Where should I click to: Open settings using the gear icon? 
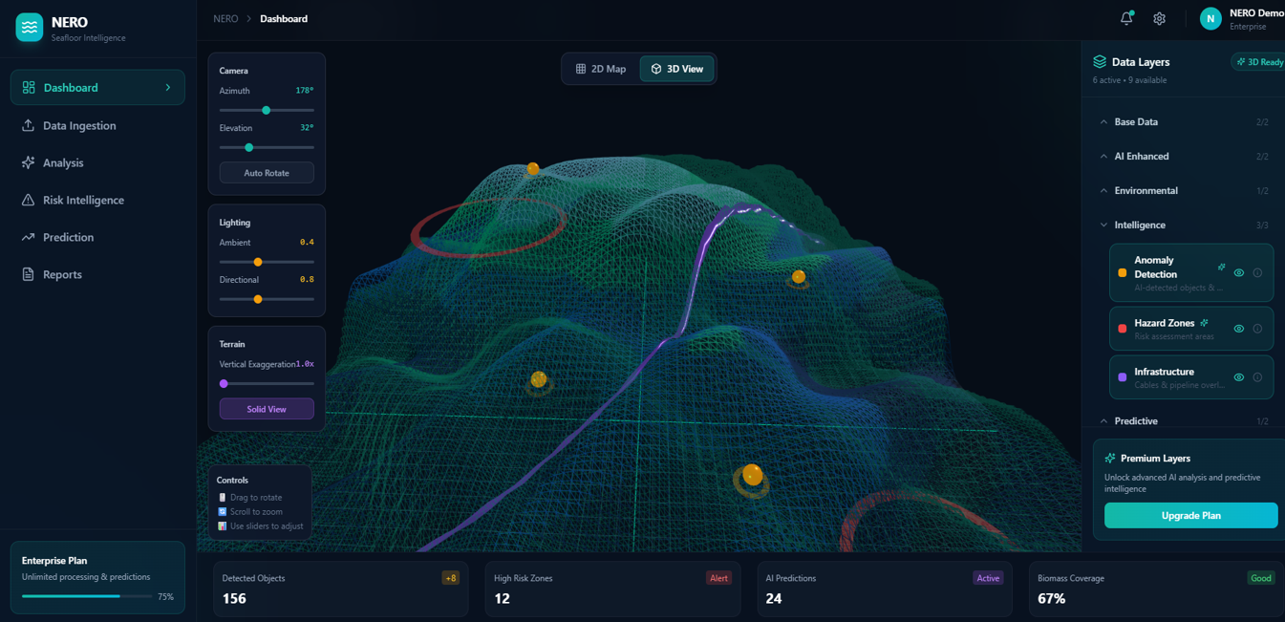(1159, 17)
